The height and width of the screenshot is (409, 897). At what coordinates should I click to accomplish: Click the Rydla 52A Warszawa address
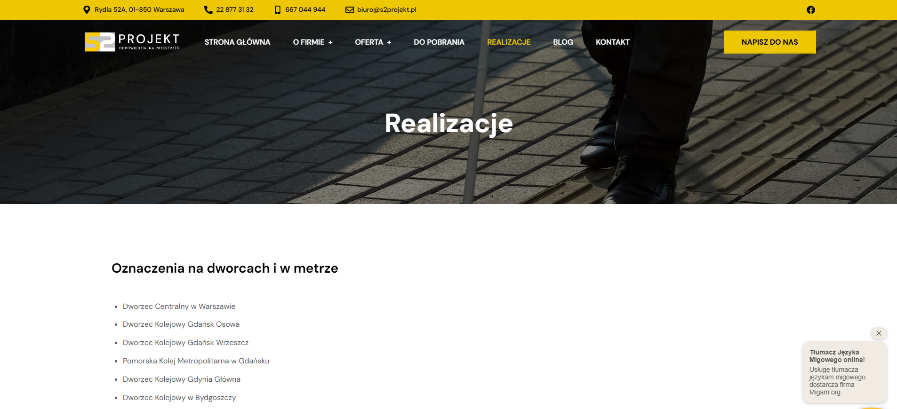coord(139,10)
